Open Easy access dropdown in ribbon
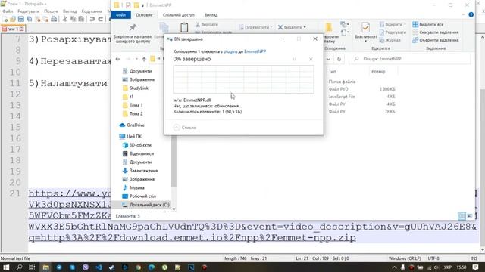Image resolution: width=485 pixels, height=272 pixels. point(345,32)
